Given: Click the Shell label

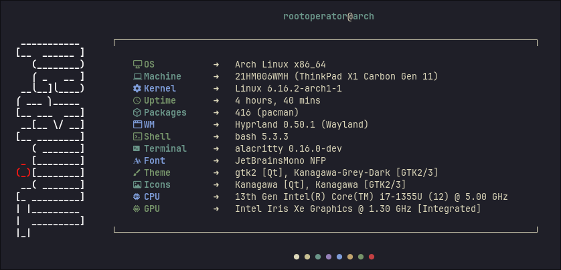Looking at the screenshot, I should [x=157, y=136].
